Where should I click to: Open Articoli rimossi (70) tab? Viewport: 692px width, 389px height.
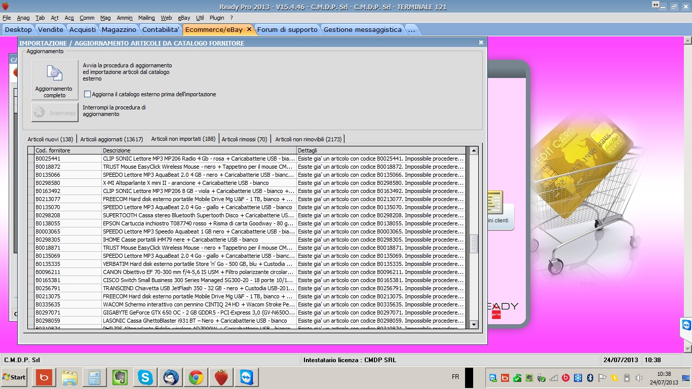pyautogui.click(x=244, y=139)
